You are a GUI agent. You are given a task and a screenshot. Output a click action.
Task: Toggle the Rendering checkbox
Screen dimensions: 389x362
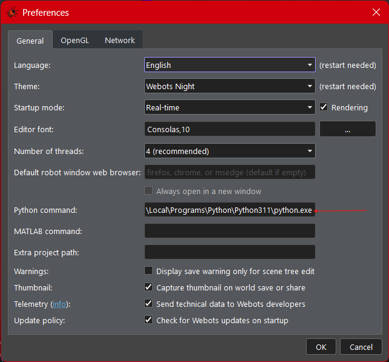tap(324, 107)
